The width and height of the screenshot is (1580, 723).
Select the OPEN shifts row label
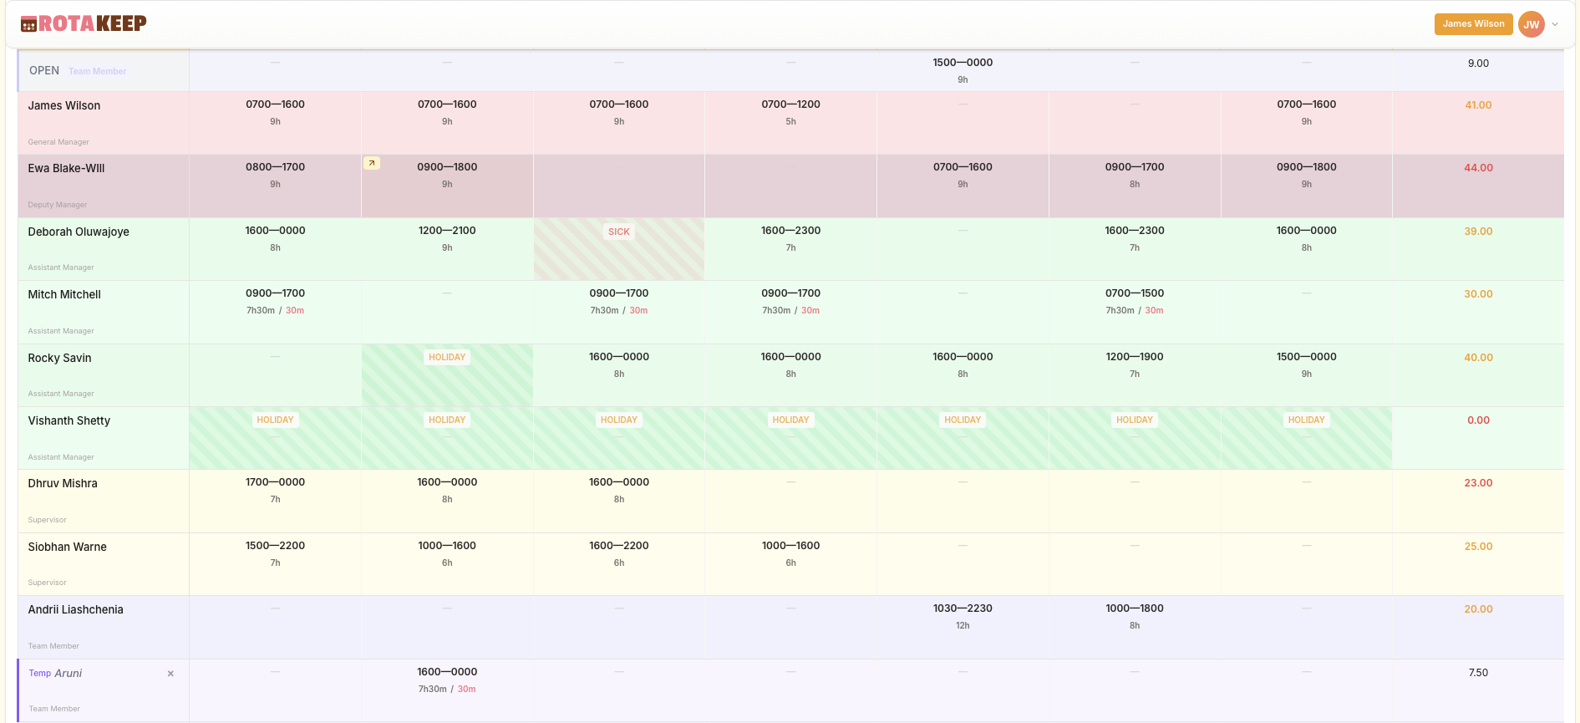tap(44, 71)
